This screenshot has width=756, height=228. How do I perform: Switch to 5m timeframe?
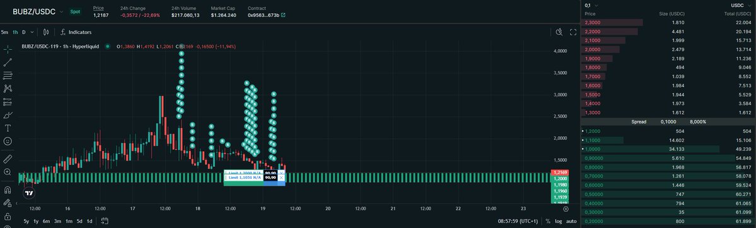tap(4, 31)
